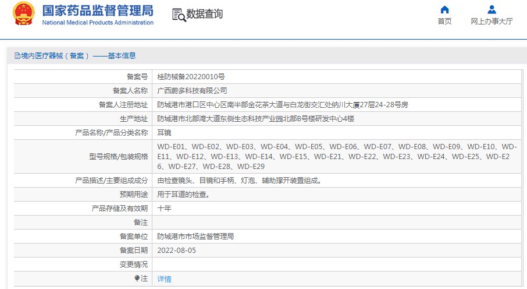The width and height of the screenshot is (527, 289).
Task: Click the 型号规格/包装规格 label
Action: tap(118, 157)
